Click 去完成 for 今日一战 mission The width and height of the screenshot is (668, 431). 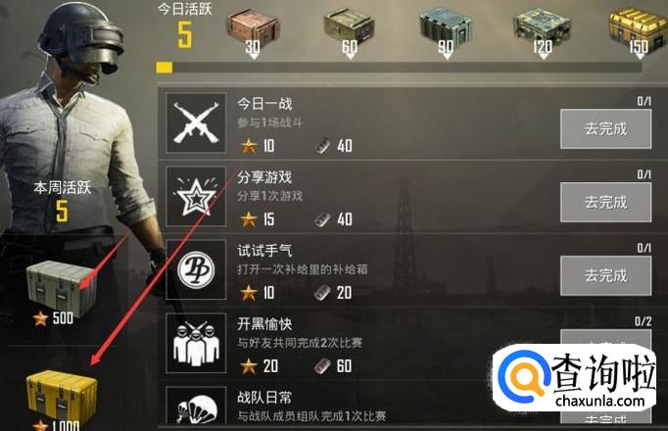pyautogui.click(x=605, y=129)
